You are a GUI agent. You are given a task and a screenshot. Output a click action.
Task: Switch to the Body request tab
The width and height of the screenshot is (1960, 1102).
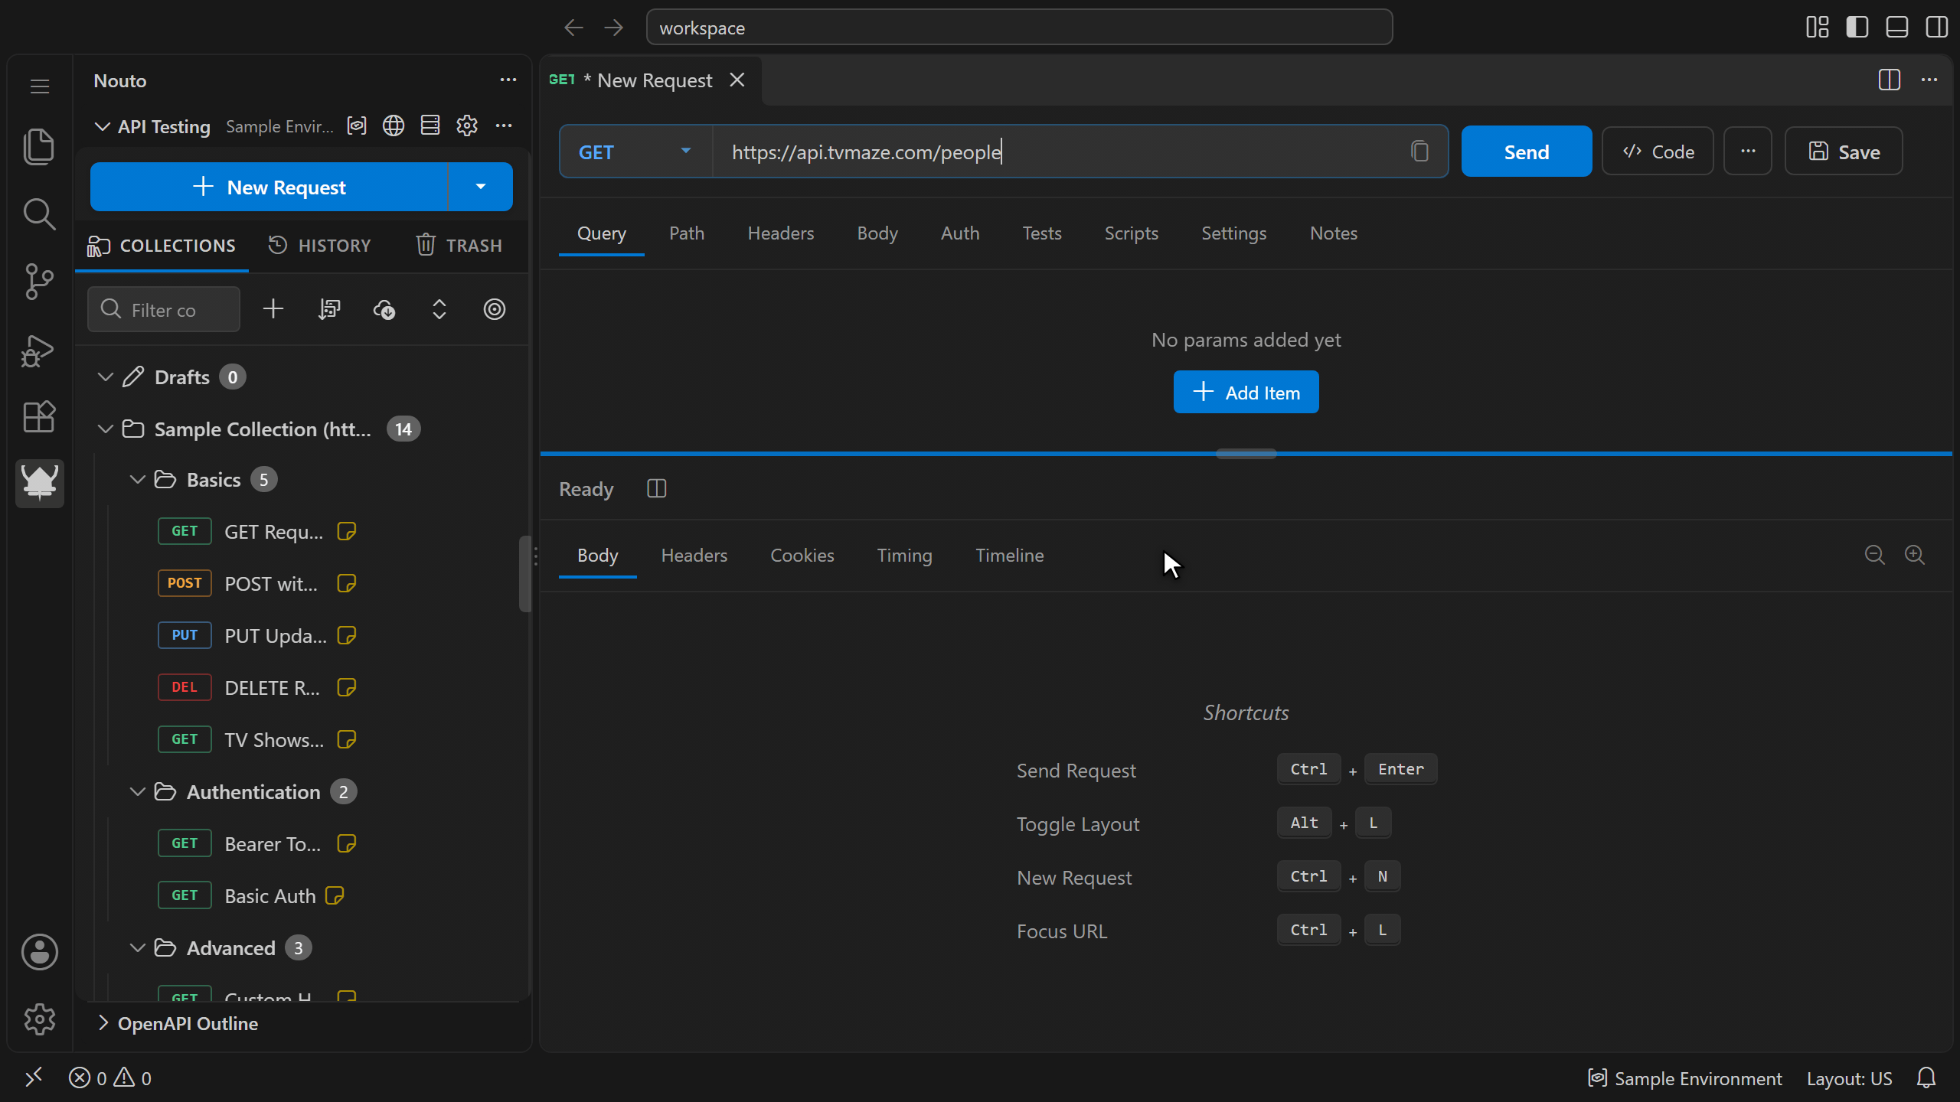tap(877, 233)
